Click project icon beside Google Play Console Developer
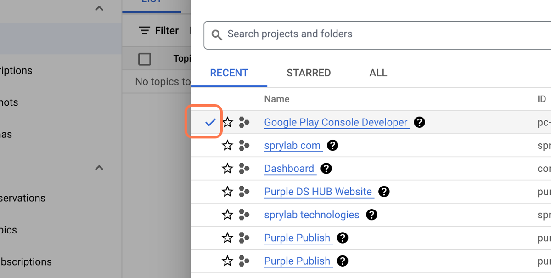 coord(244,122)
